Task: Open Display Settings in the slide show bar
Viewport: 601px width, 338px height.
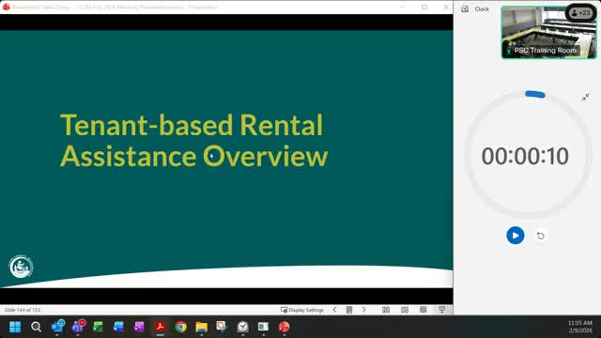Action: [302, 310]
